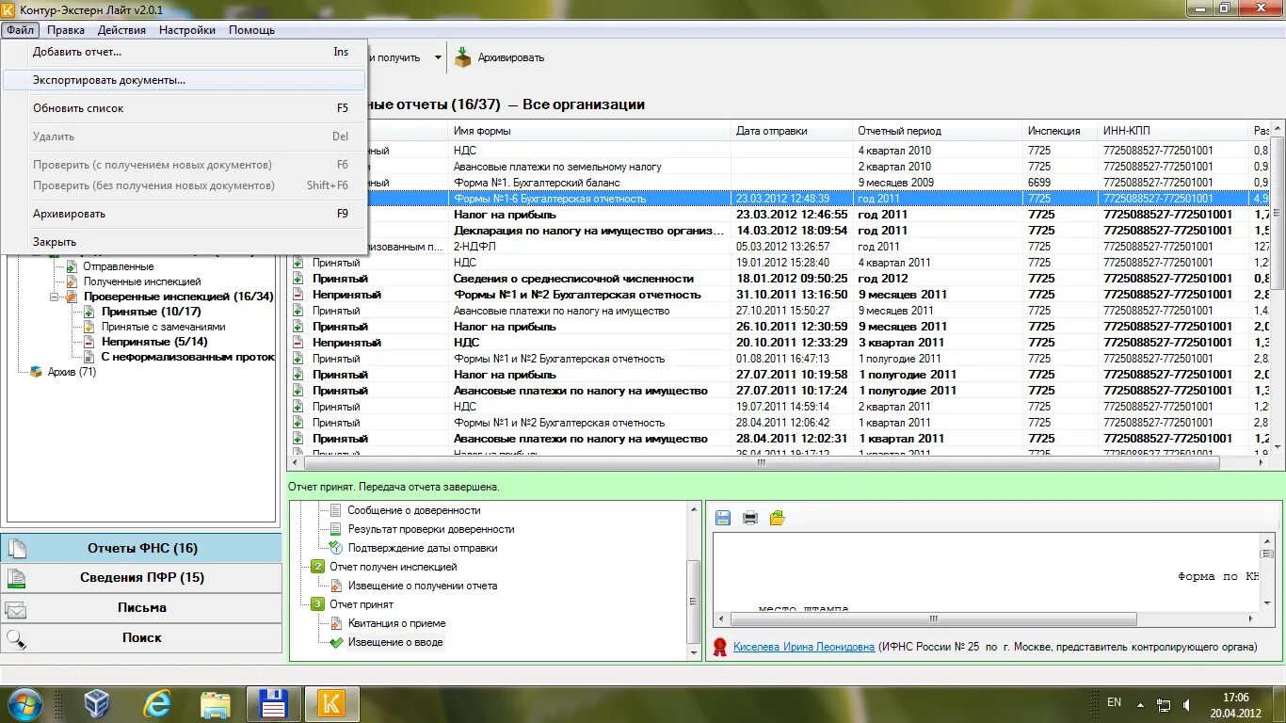Select Принятые (10/17) in the tree

pos(152,312)
